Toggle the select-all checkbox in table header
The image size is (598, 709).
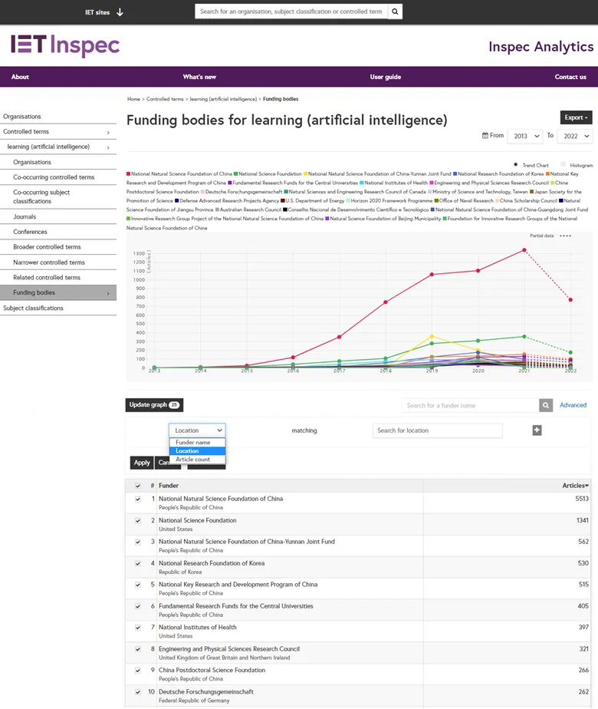pos(138,486)
